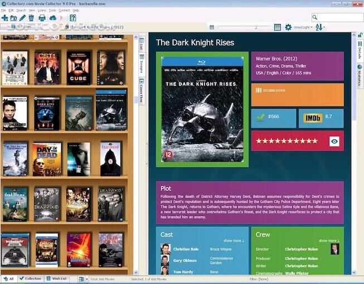Click in the quick search field

tap(341, 17)
